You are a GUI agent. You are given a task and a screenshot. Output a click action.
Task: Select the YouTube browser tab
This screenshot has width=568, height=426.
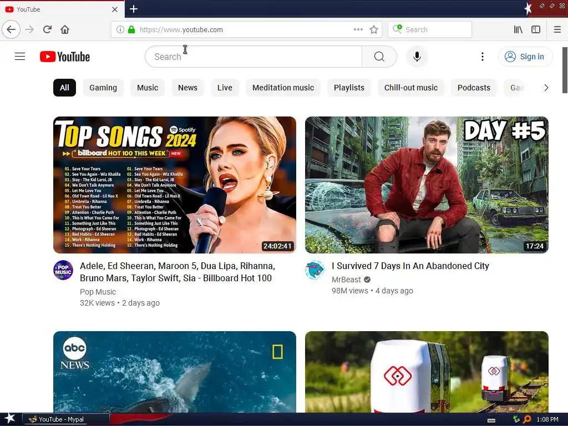62,9
